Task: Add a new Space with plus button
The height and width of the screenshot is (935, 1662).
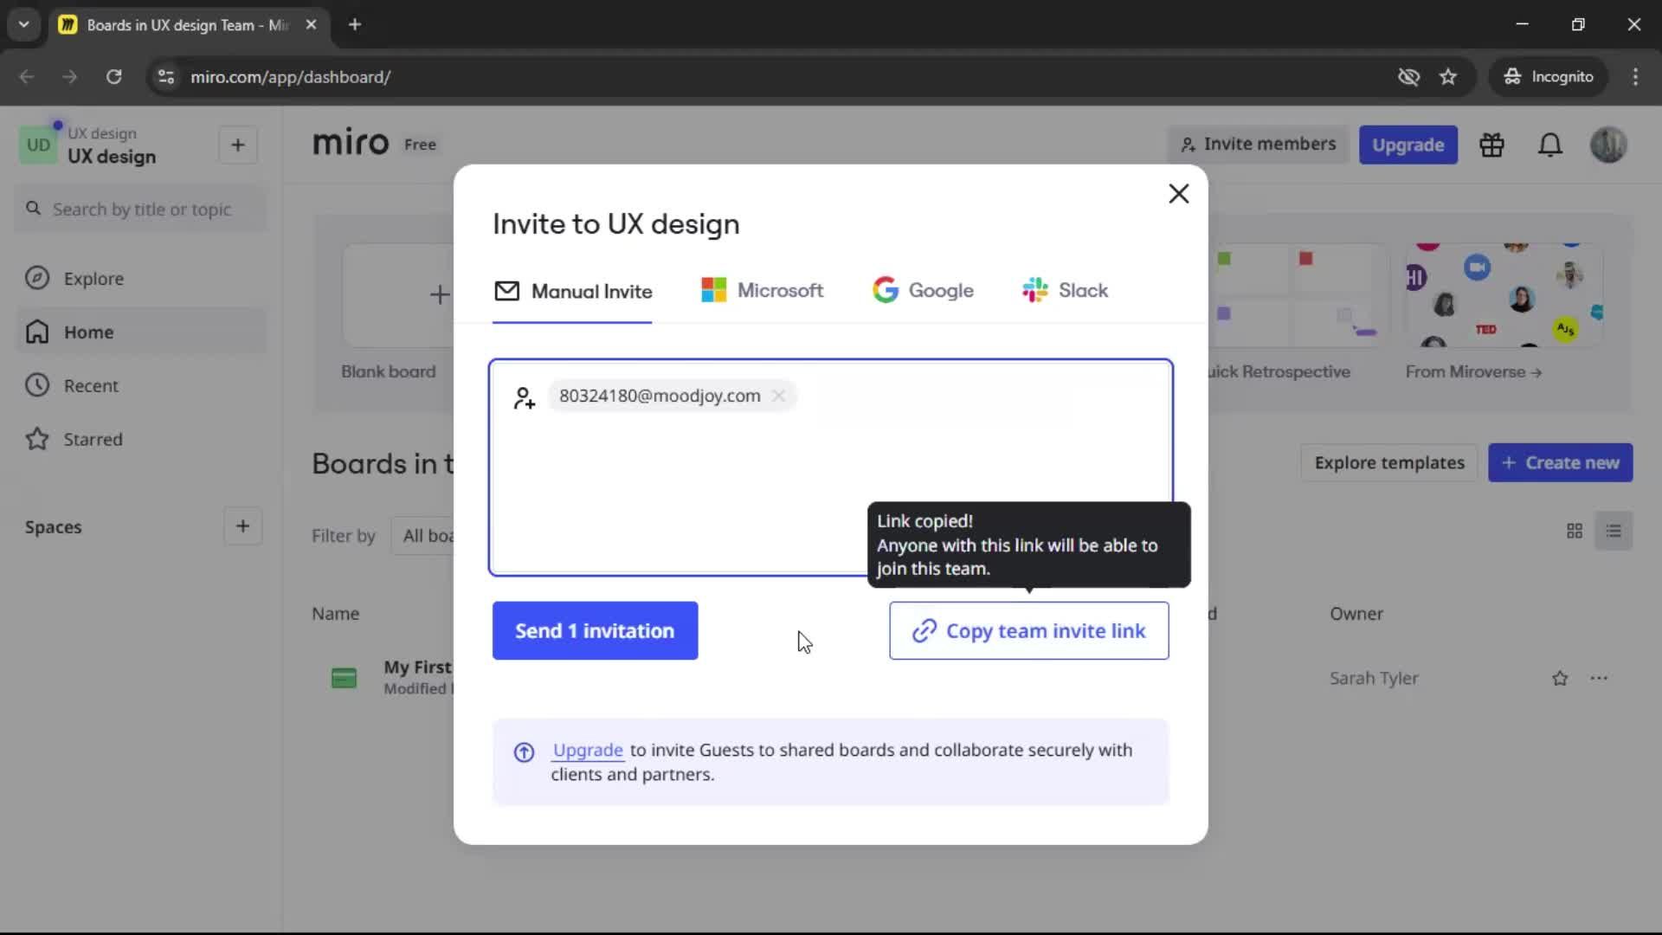Action: click(x=242, y=526)
